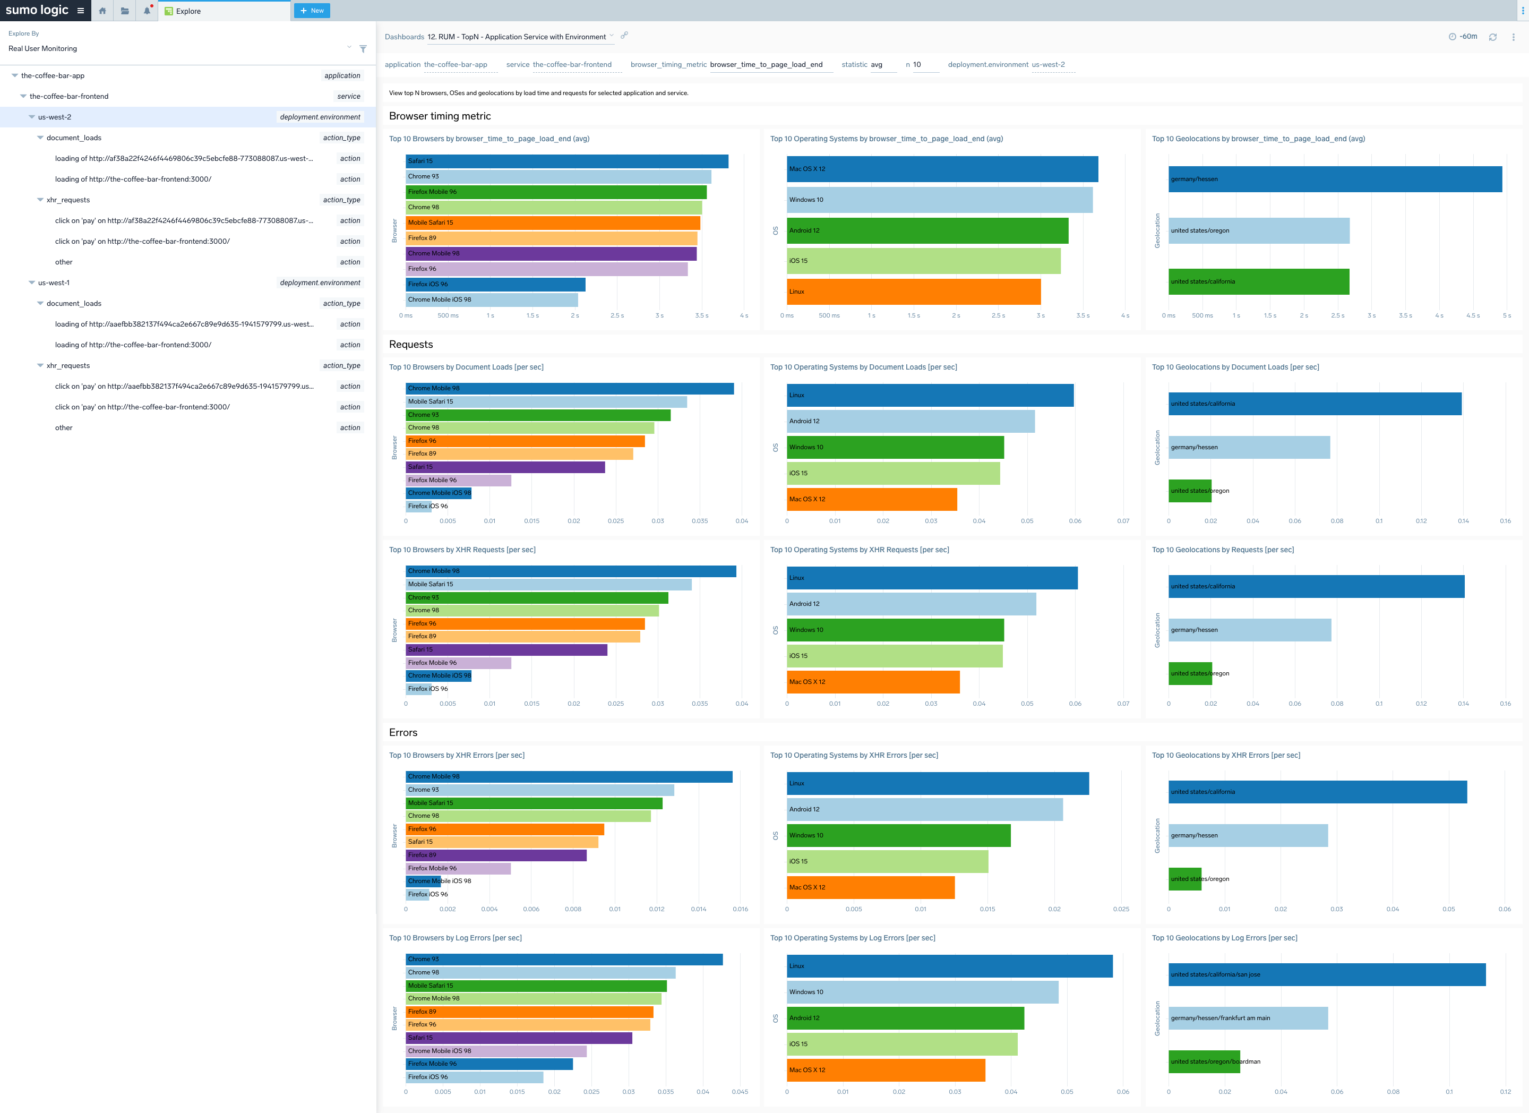Open the dashboard name selector dropdown
The height and width of the screenshot is (1113, 1529).
(612, 37)
